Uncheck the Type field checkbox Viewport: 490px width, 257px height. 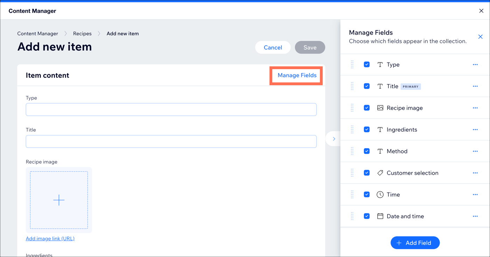pos(367,65)
